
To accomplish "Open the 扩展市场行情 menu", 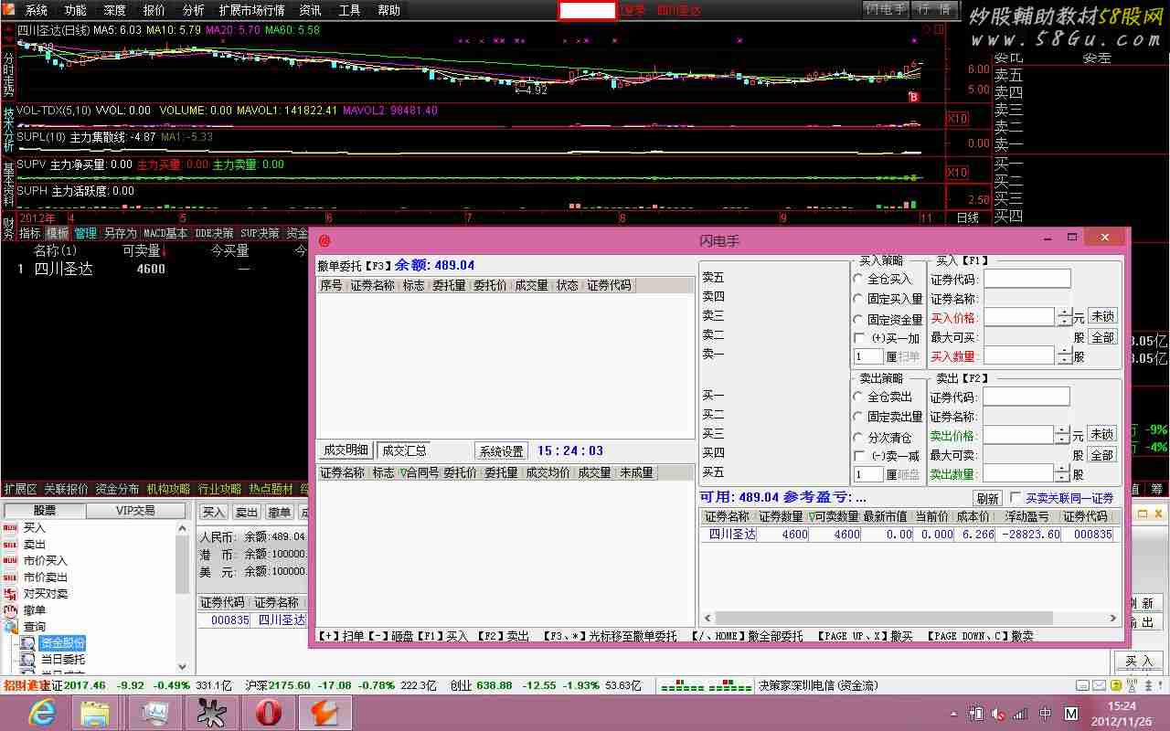I will [251, 10].
